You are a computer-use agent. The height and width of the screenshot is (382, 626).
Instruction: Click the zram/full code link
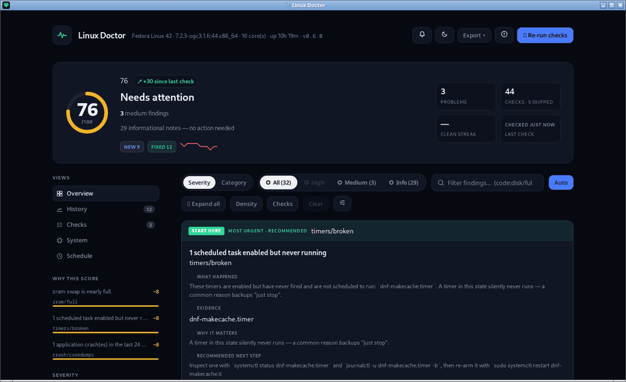[x=65, y=301]
